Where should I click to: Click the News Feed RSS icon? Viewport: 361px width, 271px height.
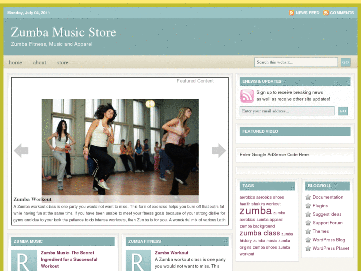coord(291,13)
